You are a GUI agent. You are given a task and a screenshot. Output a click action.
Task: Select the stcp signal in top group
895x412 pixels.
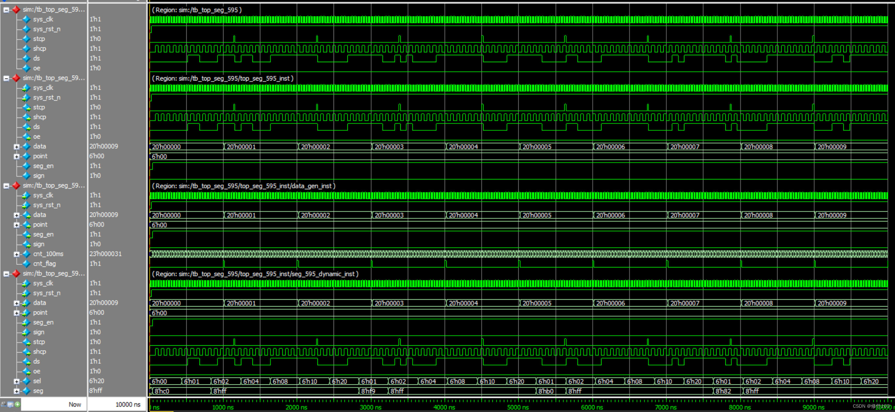[39, 39]
